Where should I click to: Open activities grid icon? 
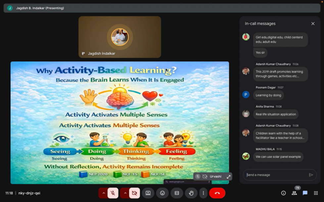point(316,193)
